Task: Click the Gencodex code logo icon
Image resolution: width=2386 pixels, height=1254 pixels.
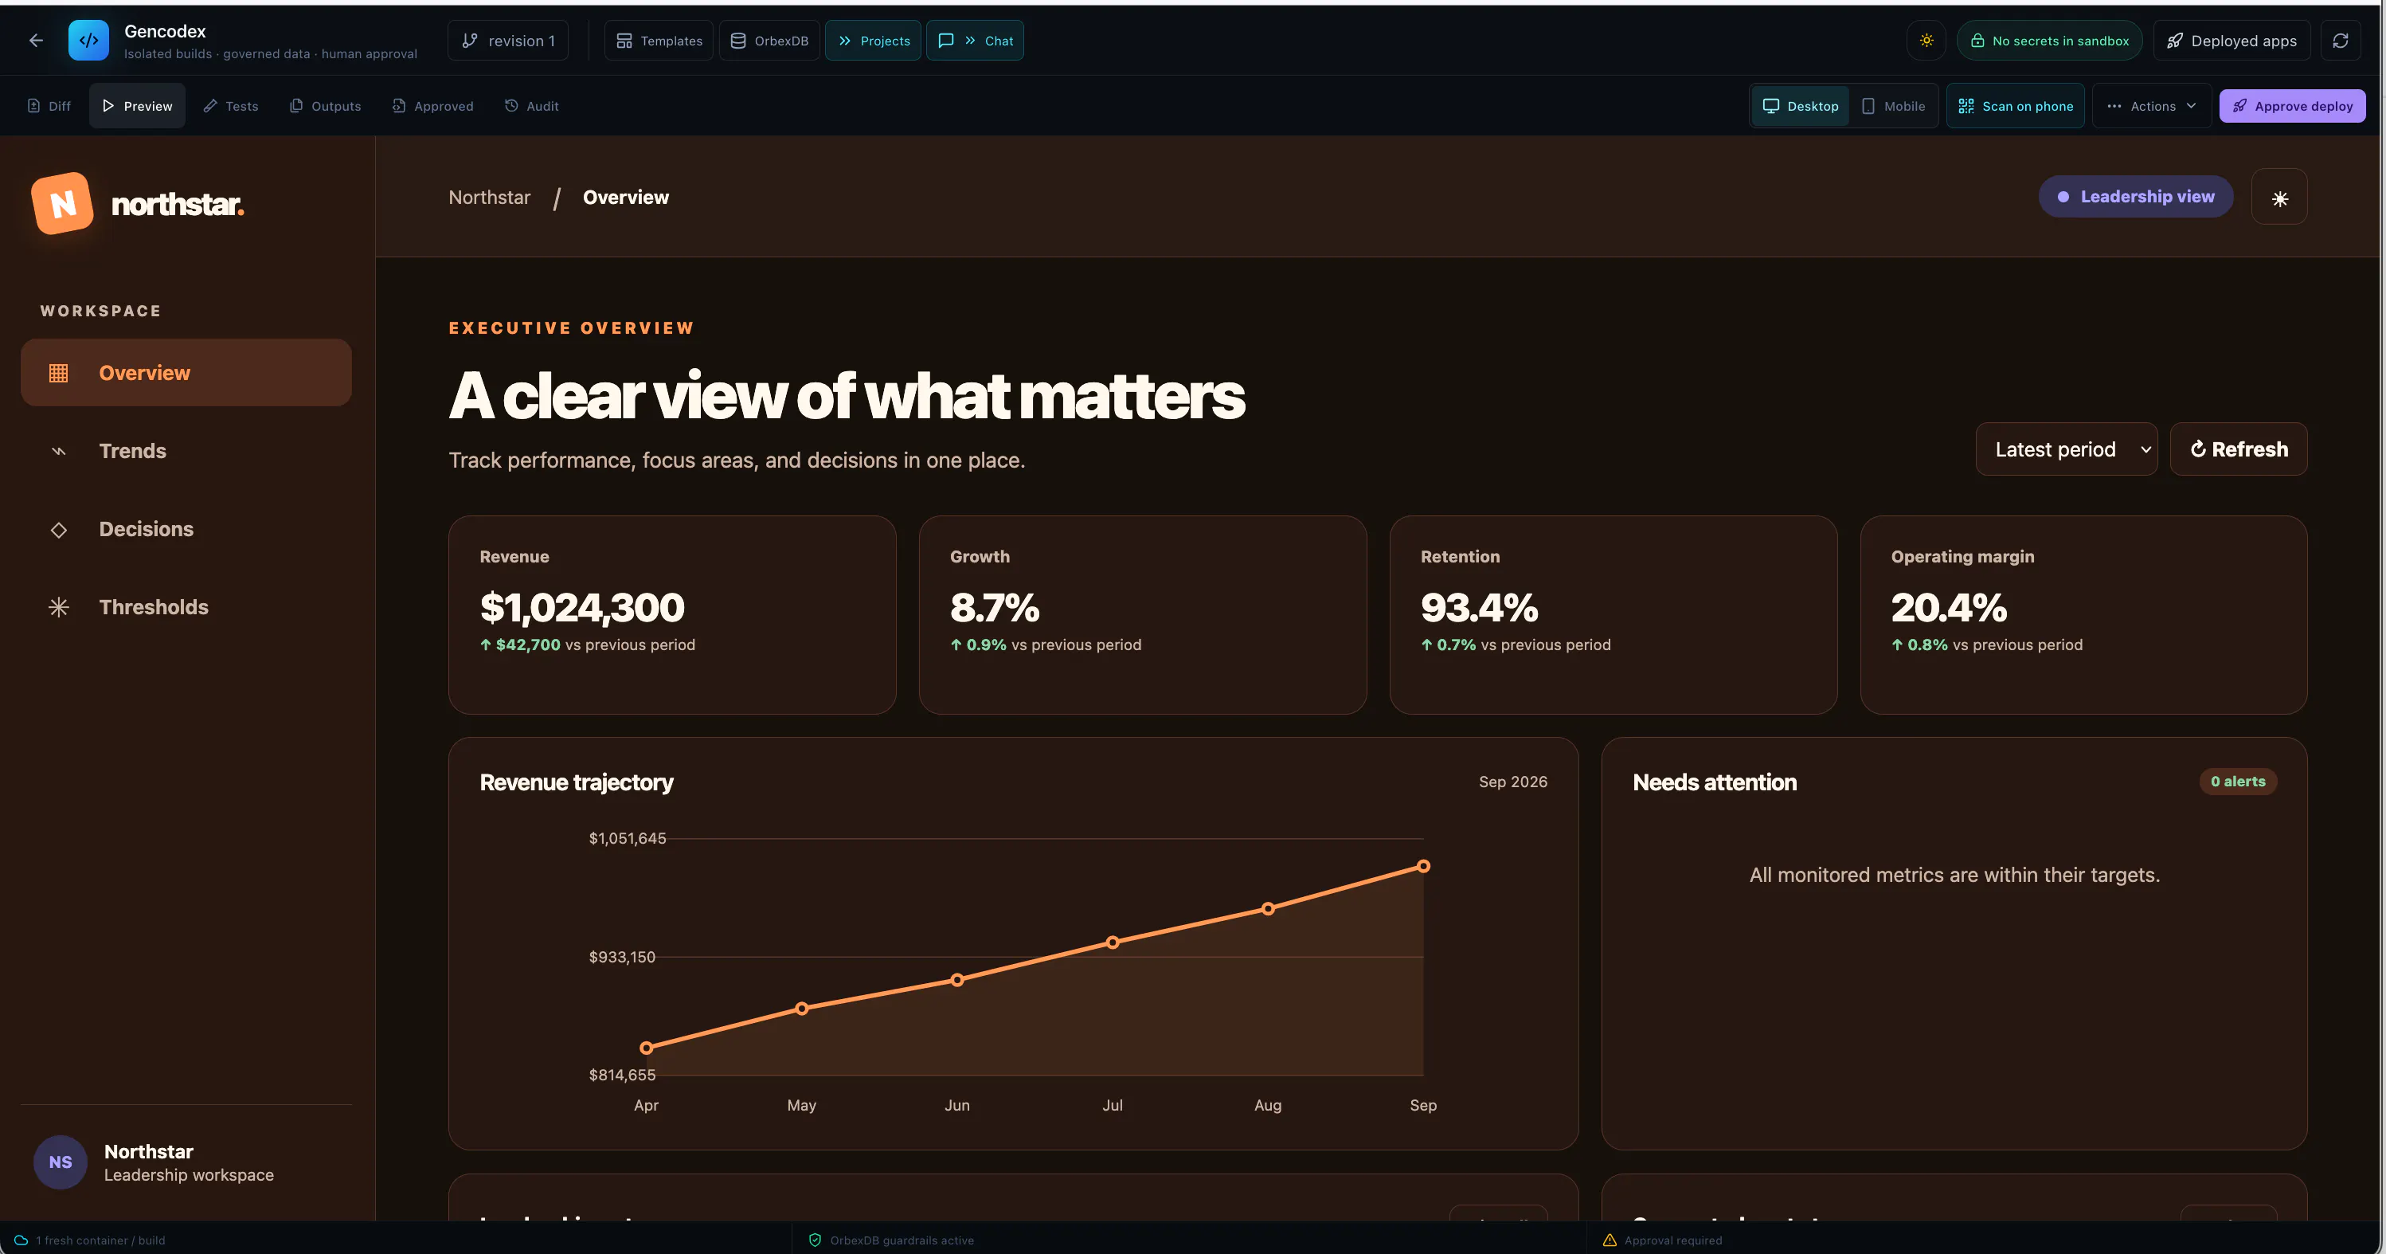Action: (89, 41)
